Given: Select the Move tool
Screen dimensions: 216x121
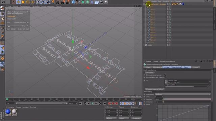Looking at the screenshot, I should coord(18,2).
